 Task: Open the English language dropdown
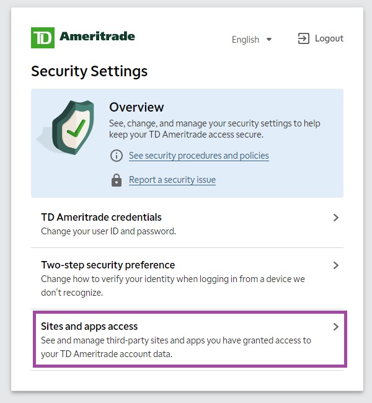click(x=252, y=40)
